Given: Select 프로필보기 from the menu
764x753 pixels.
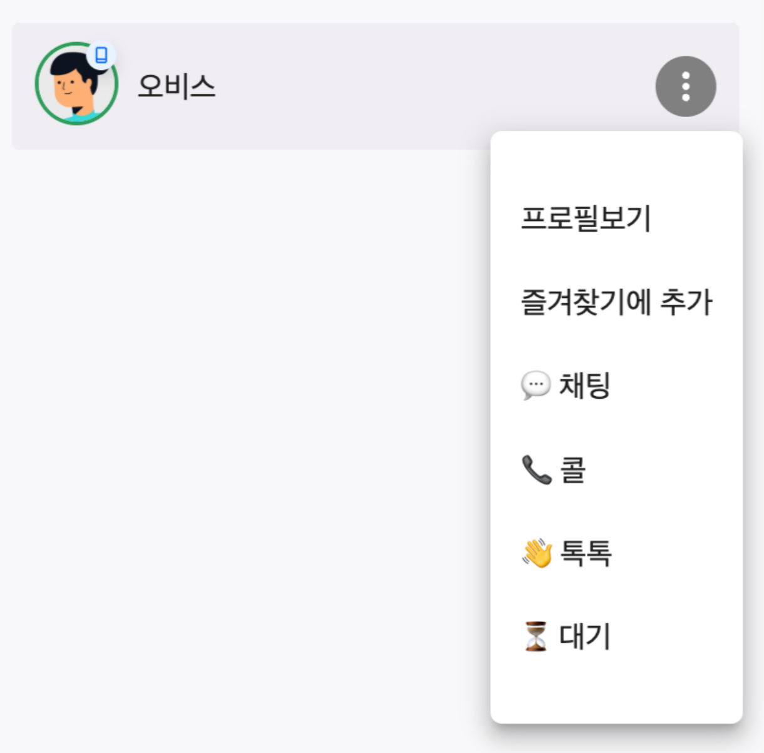Looking at the screenshot, I should pos(586,218).
